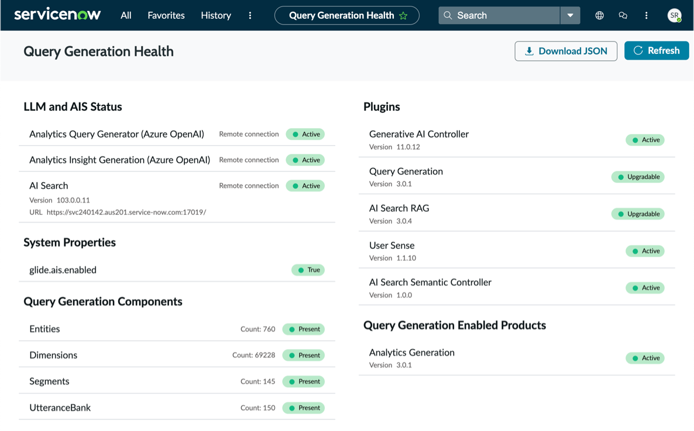694x431 pixels.
Task: Click the Present badge for UtteranceBank
Action: 304,408
